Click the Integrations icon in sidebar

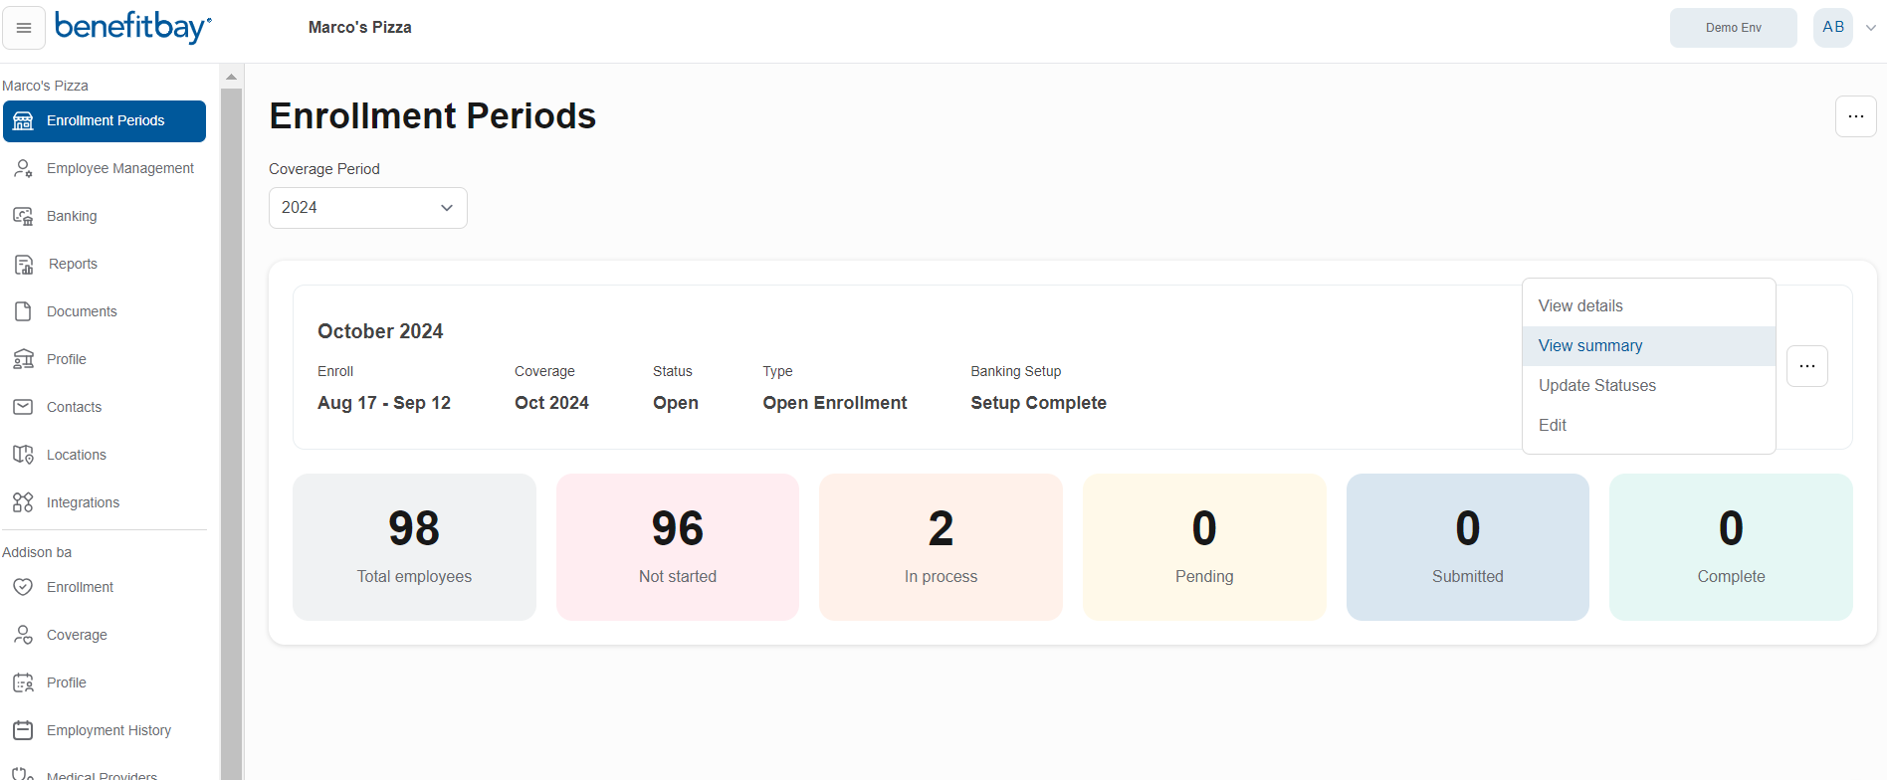click(23, 502)
